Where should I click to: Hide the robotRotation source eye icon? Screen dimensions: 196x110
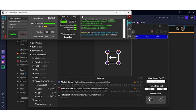point(138,95)
